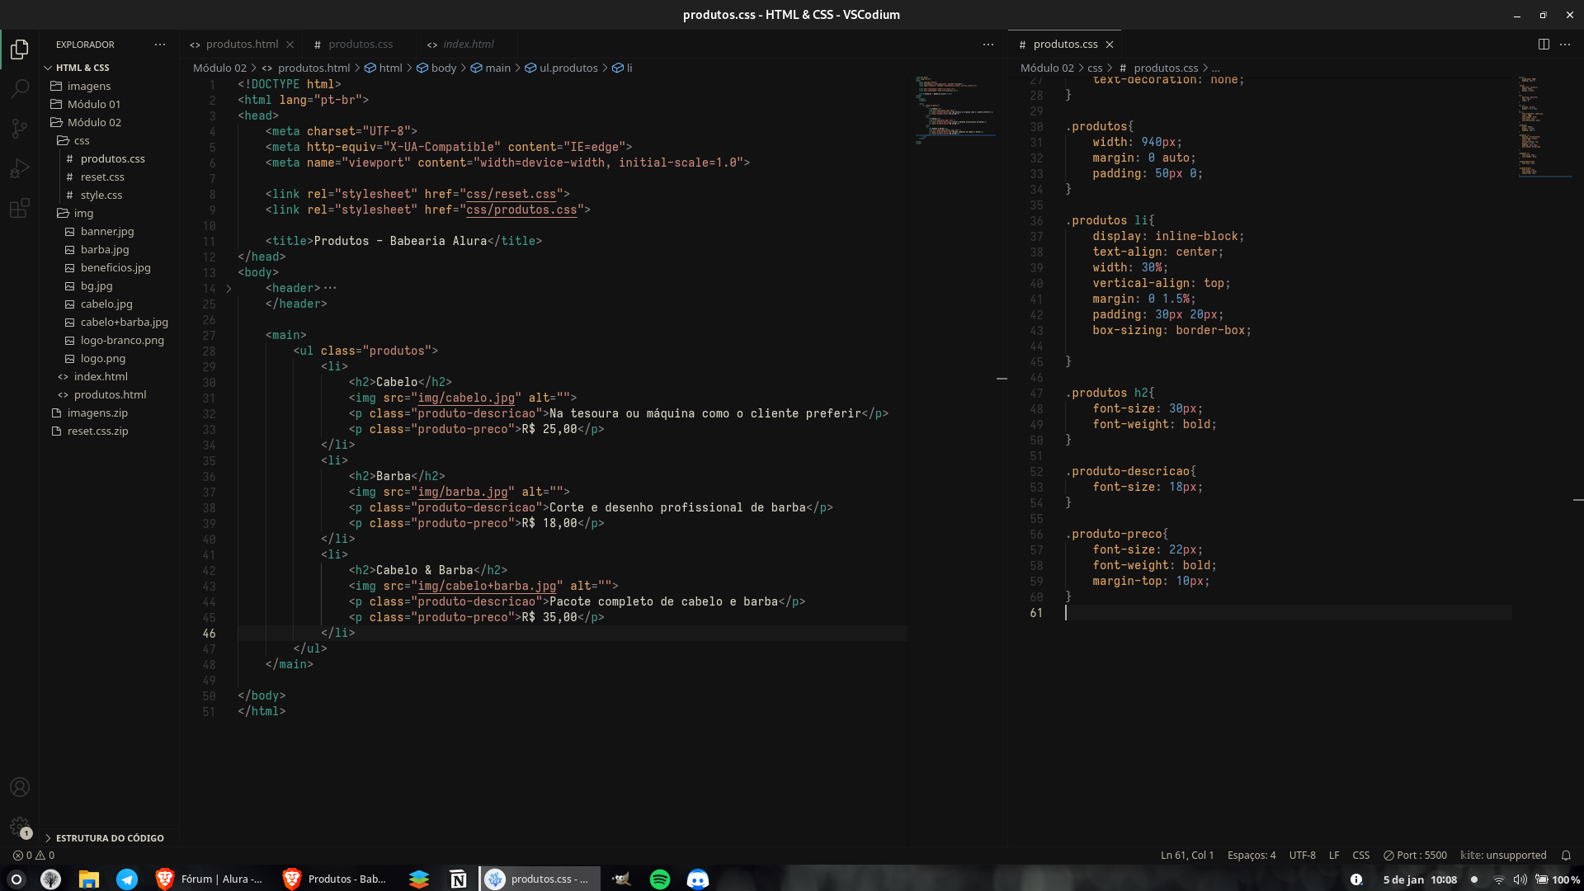Open cabelo+barba.jpg image file

125,322
